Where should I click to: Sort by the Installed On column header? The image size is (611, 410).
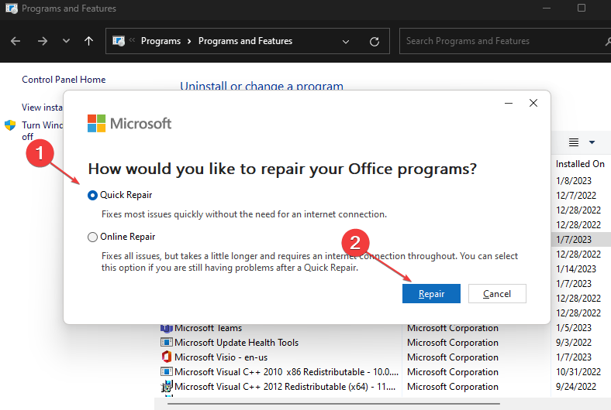[x=580, y=164]
